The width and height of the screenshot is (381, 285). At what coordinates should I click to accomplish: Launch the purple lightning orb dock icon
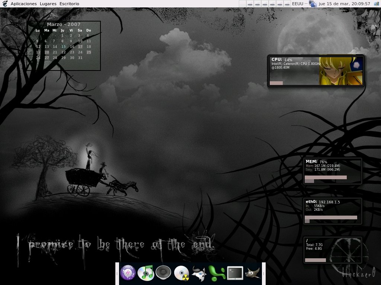pos(128,273)
